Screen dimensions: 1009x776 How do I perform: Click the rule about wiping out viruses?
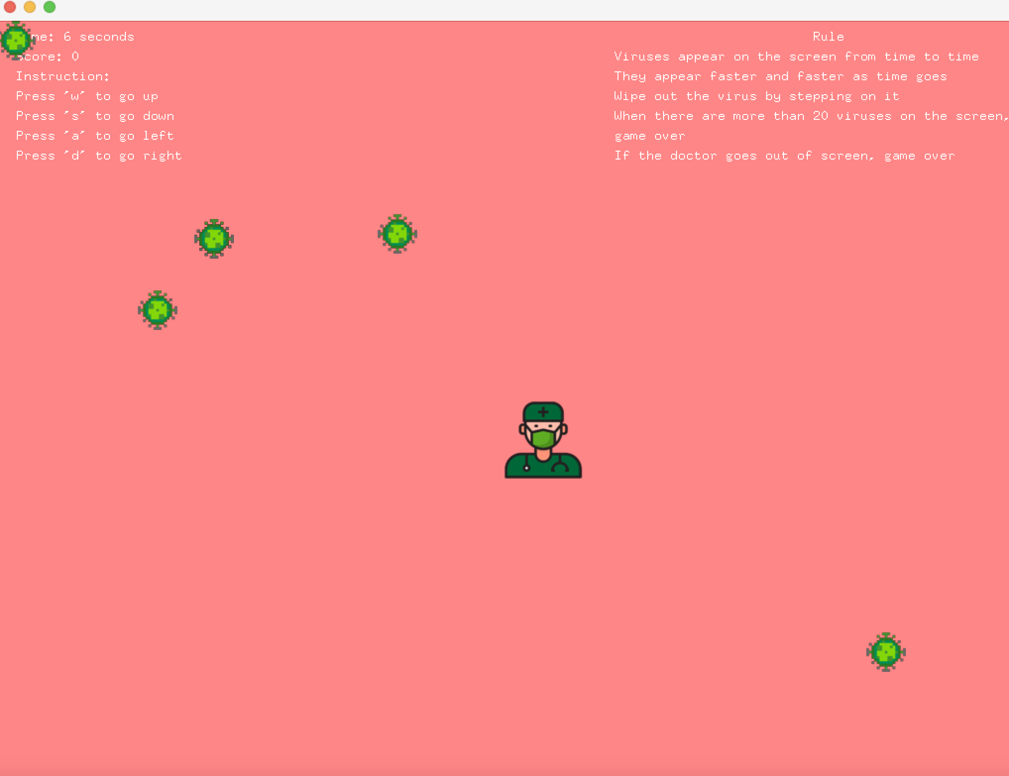756,96
